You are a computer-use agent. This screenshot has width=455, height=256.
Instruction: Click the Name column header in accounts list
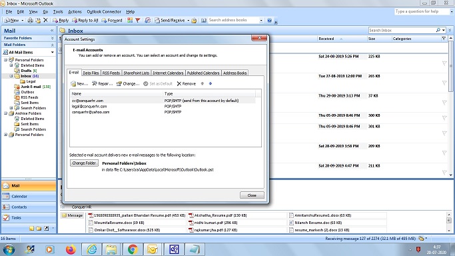click(x=116, y=93)
